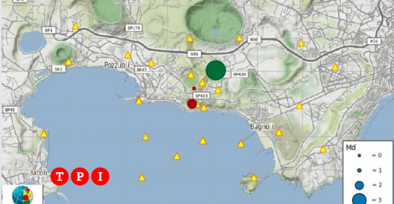Click the Bacoli town label

(38, 173)
